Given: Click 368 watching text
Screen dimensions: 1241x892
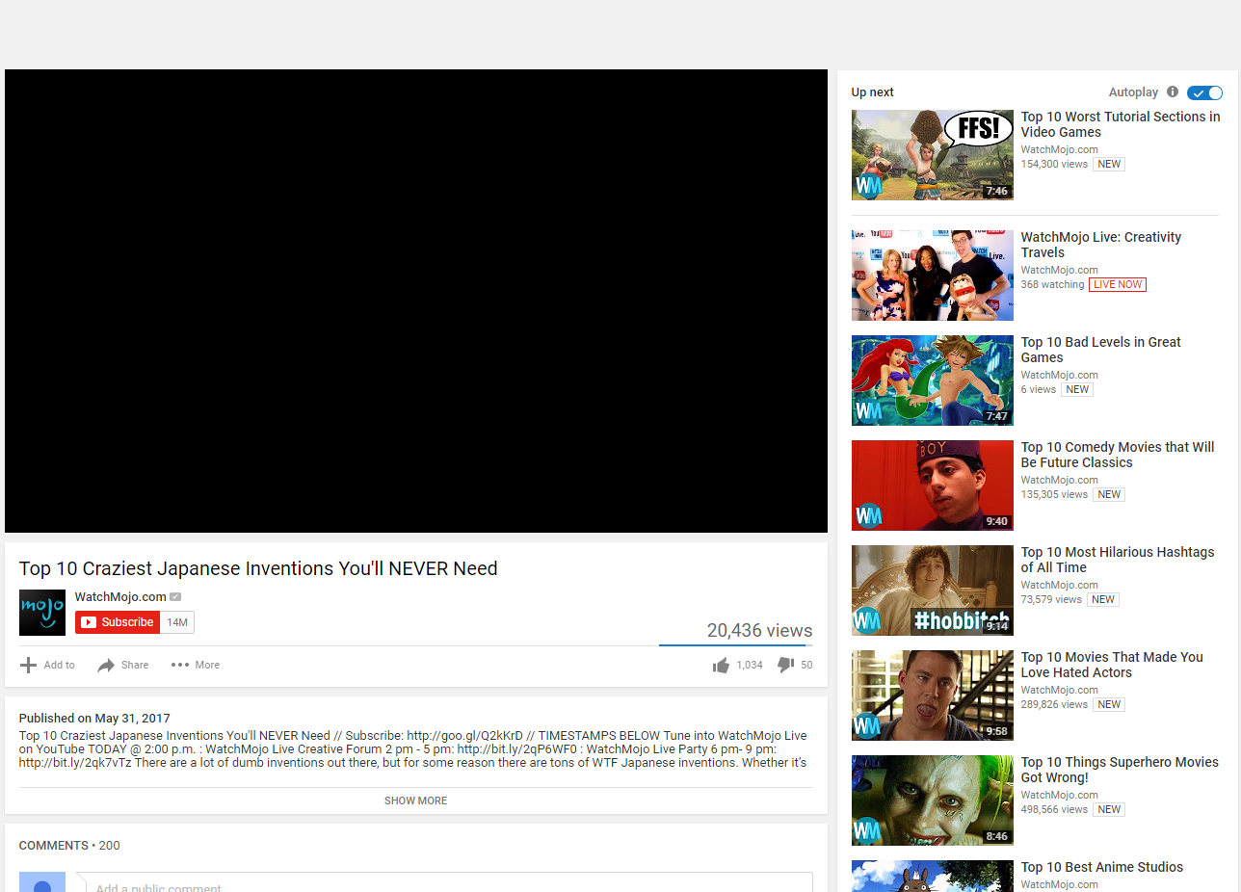Looking at the screenshot, I should (x=1052, y=284).
